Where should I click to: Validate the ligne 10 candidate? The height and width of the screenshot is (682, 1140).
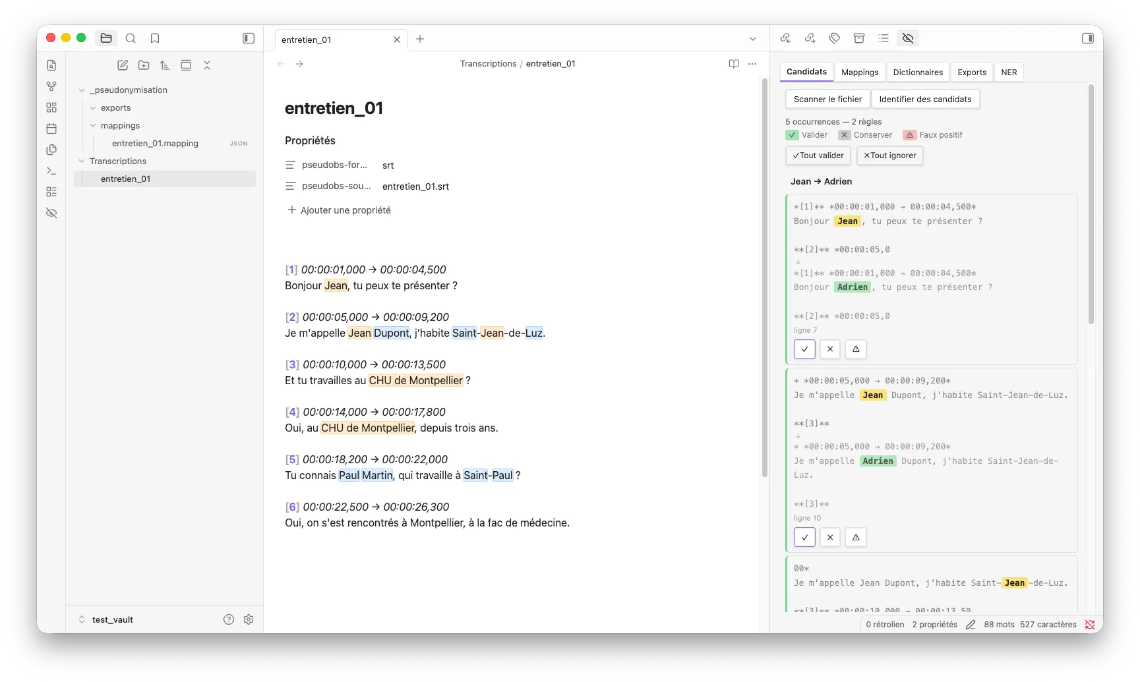pyautogui.click(x=804, y=538)
